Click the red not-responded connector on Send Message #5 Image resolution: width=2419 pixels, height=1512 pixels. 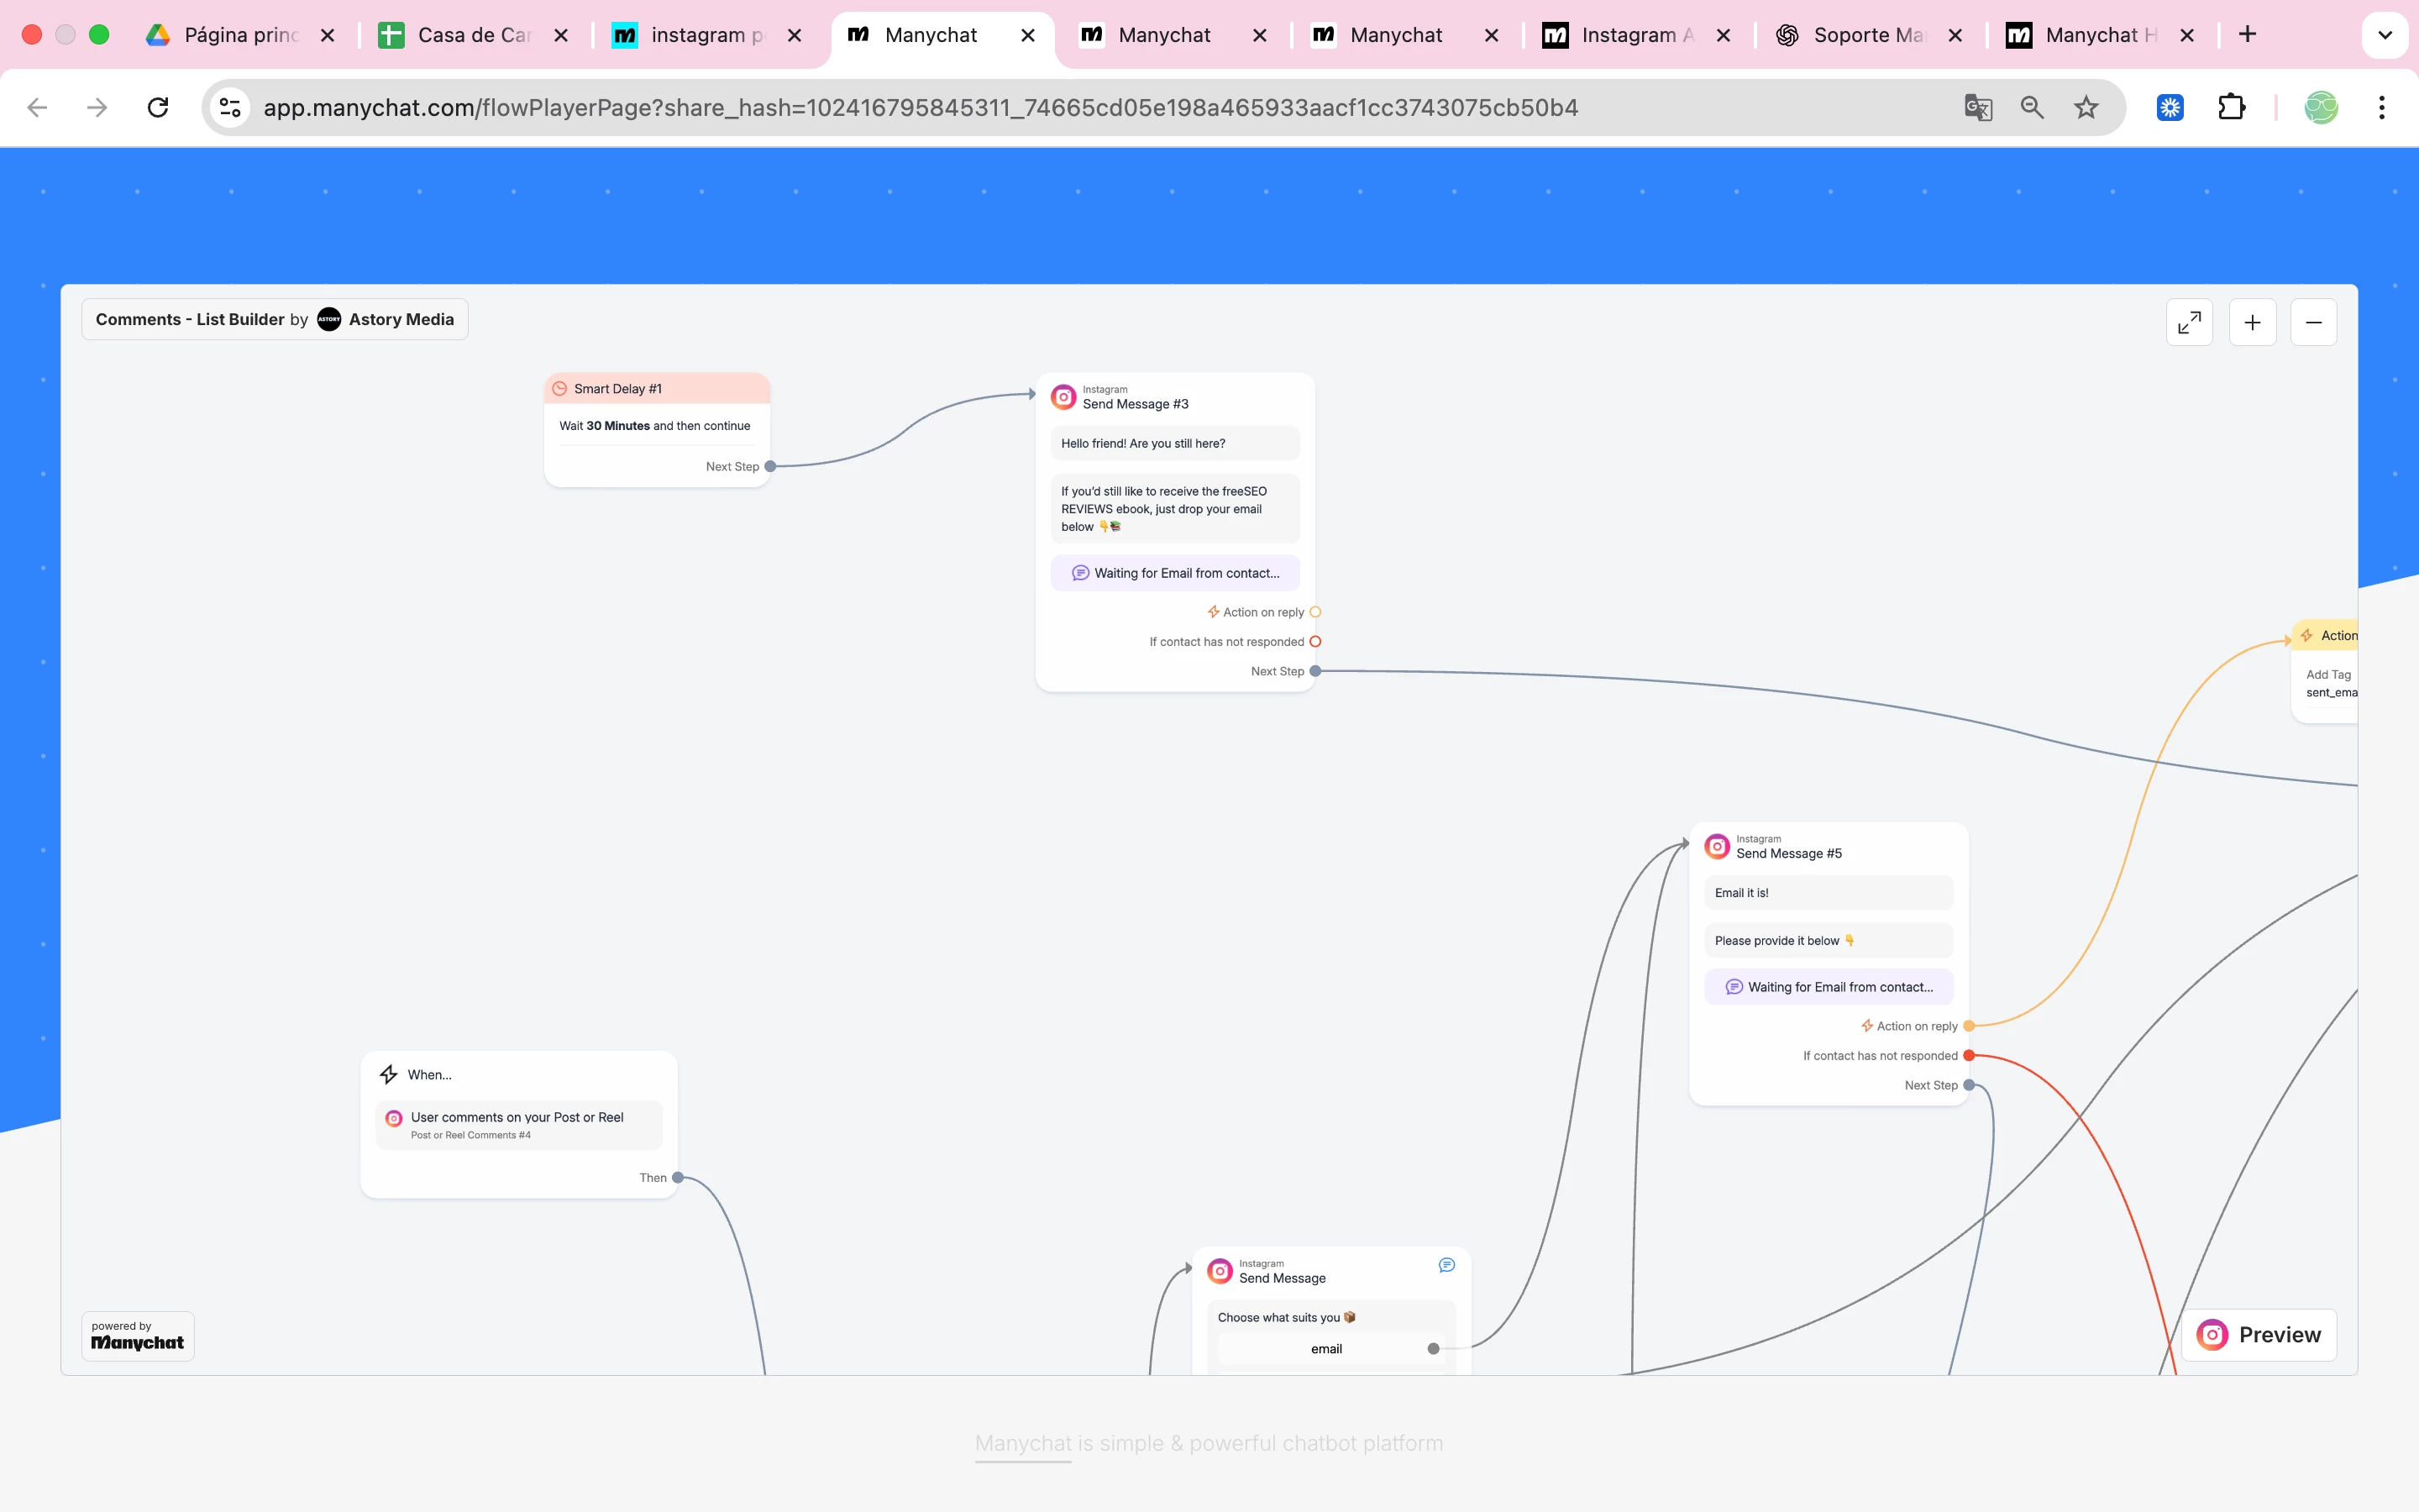click(1968, 1055)
